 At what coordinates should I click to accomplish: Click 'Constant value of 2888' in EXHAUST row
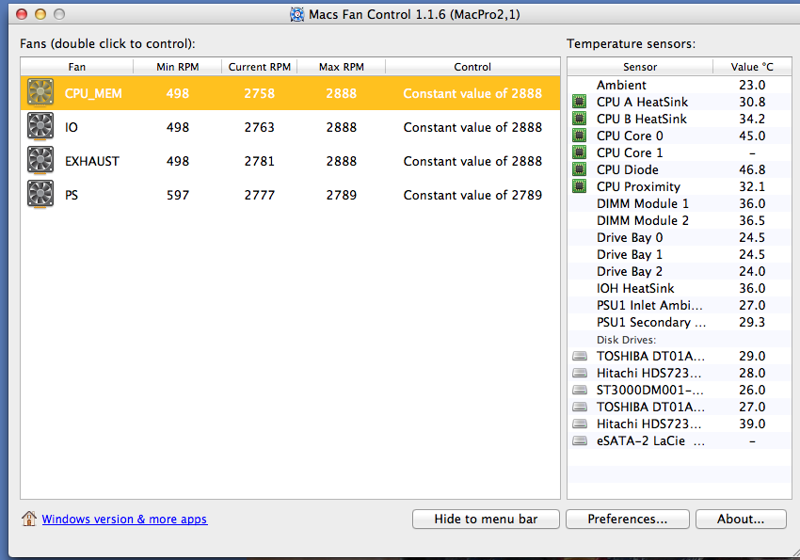[x=472, y=161]
